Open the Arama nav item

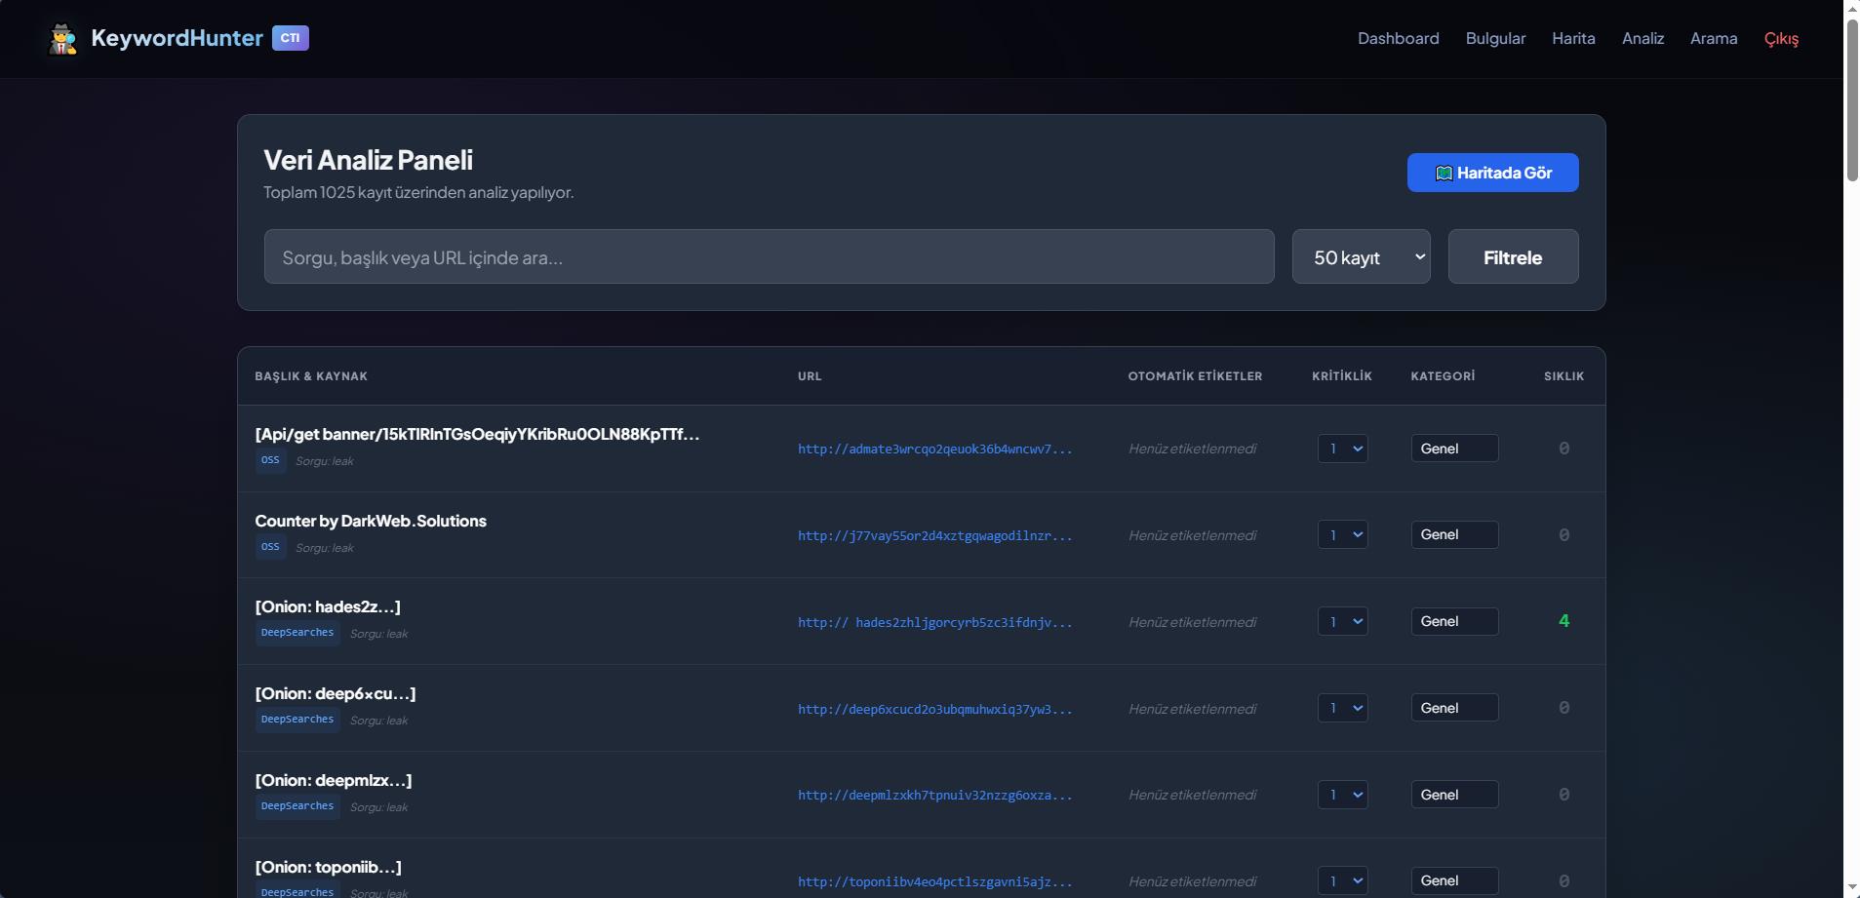pyautogui.click(x=1714, y=38)
